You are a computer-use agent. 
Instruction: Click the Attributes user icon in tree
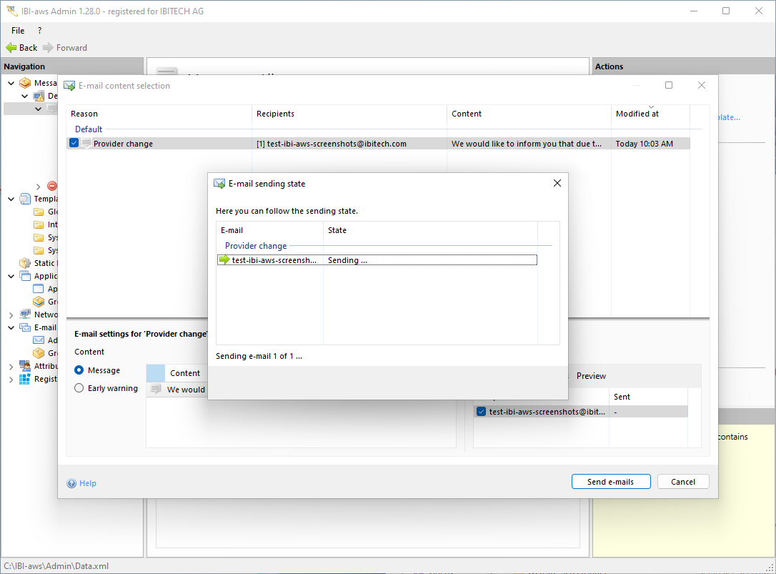(x=25, y=366)
